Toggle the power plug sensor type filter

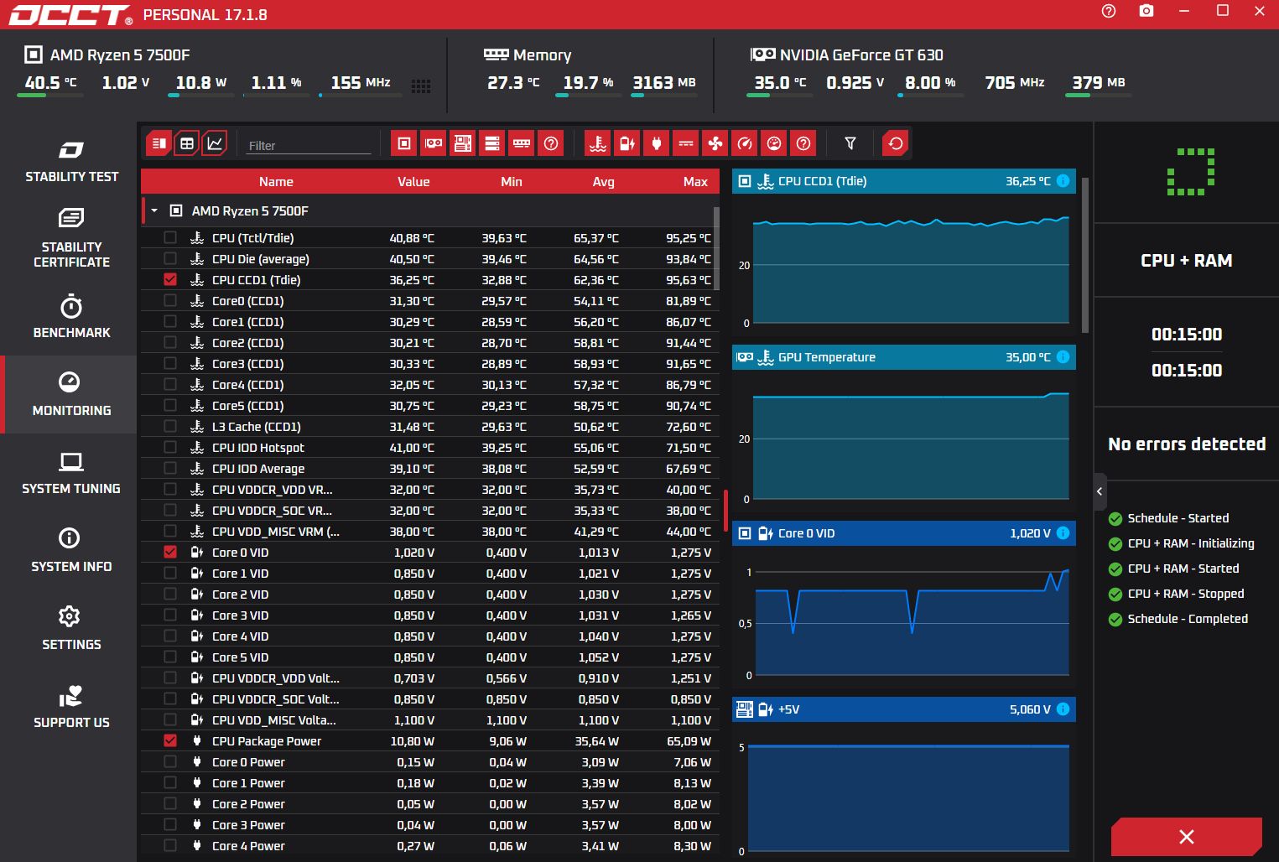tap(657, 143)
